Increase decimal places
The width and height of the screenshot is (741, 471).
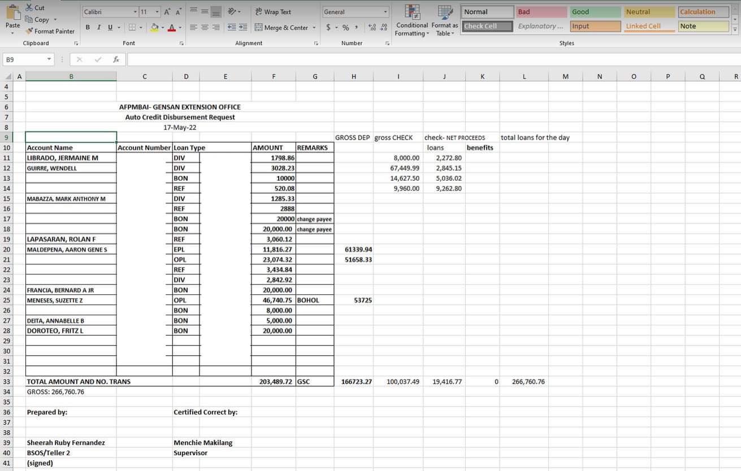pos(372,27)
